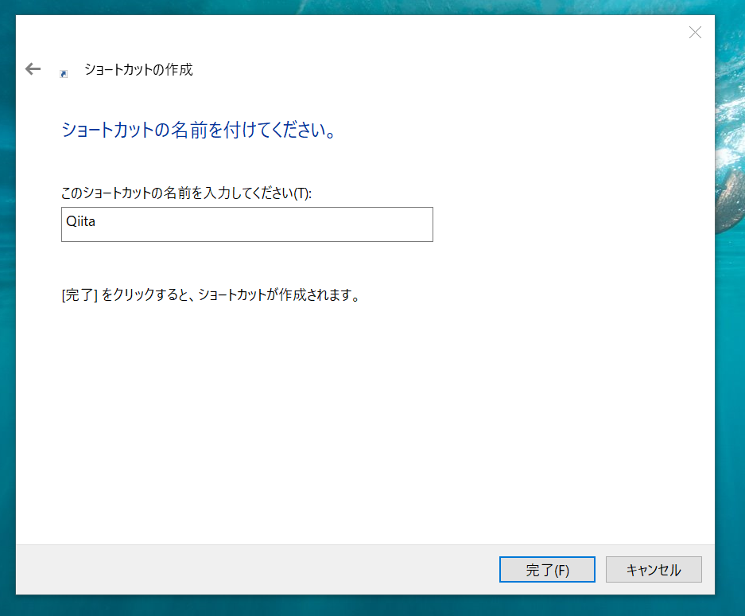Click the label このショートカットの名前を入力してください(T):

coord(186,193)
